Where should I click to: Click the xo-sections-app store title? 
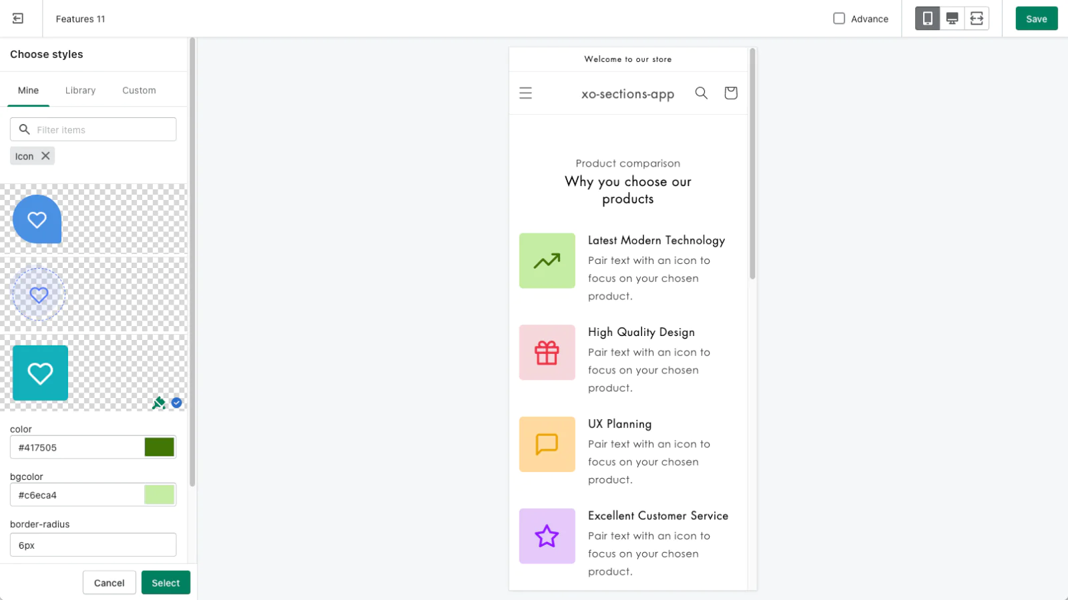pyautogui.click(x=627, y=94)
